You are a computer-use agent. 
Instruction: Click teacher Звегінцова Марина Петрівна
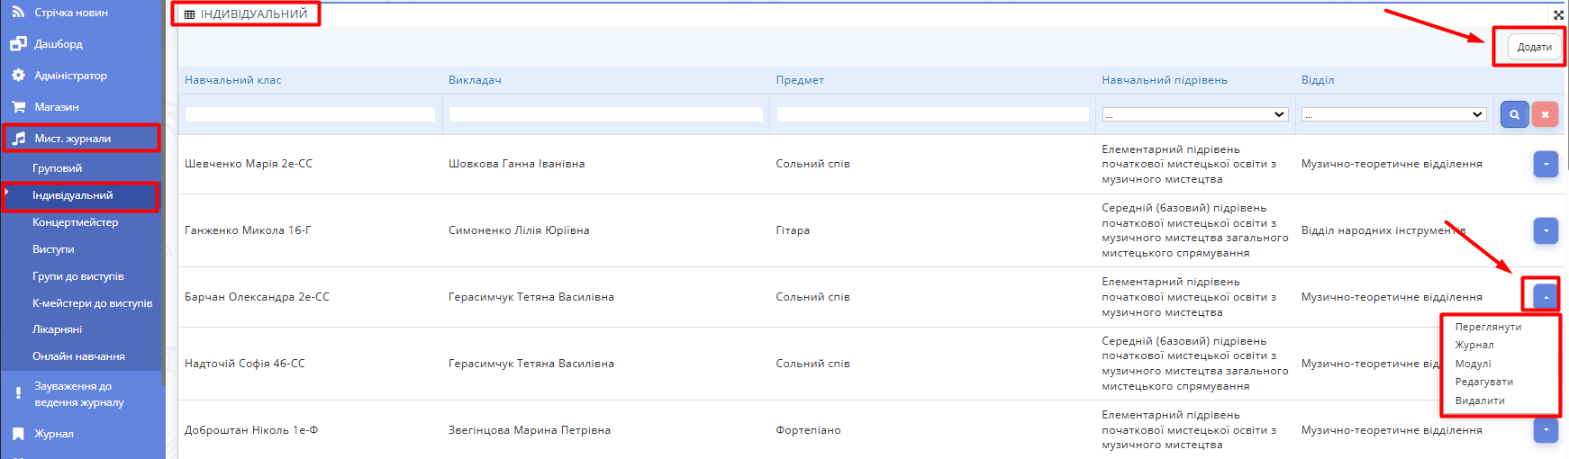[530, 430]
